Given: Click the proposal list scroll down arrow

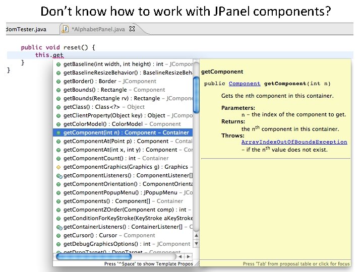Looking at the screenshot, I should 196,244.
